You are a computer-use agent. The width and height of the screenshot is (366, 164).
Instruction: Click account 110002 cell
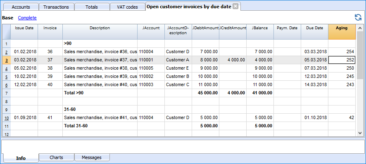(151, 76)
